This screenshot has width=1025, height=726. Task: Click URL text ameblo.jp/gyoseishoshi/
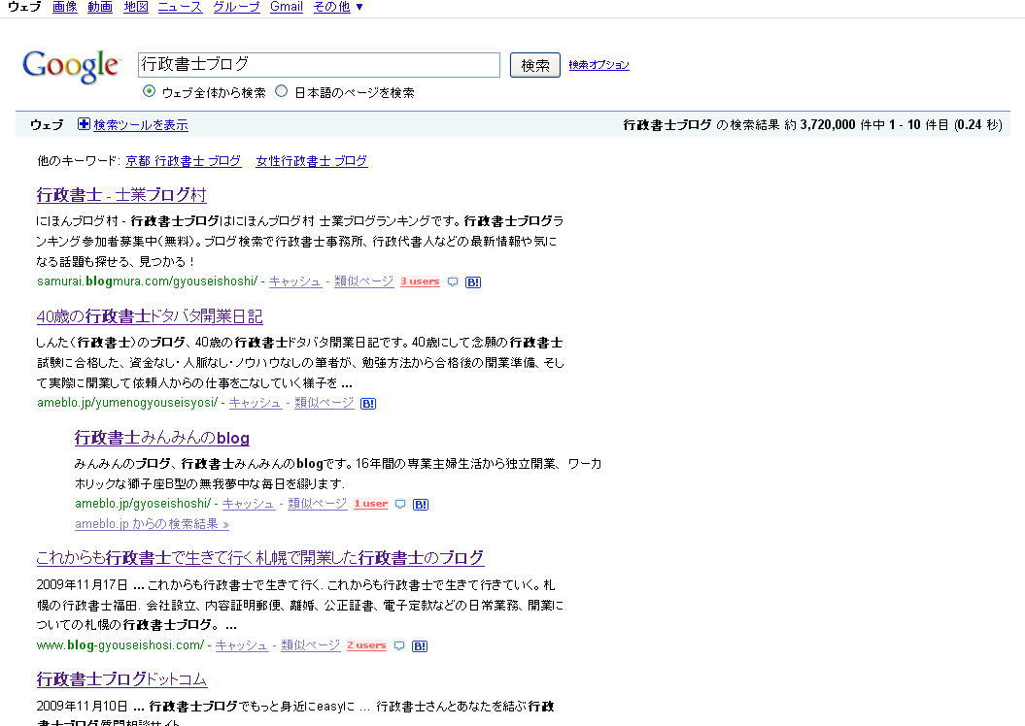(x=143, y=504)
